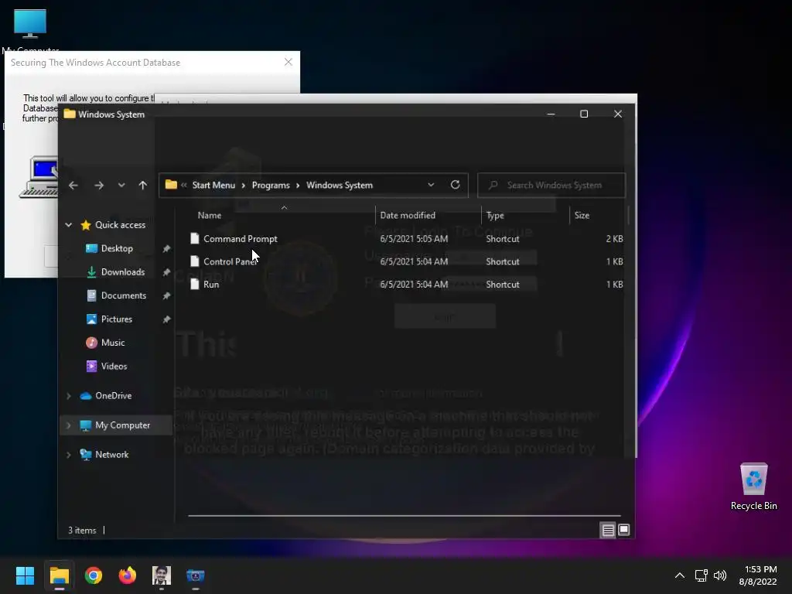Expand the Network tree node
The height and width of the screenshot is (594, 792).
69,455
